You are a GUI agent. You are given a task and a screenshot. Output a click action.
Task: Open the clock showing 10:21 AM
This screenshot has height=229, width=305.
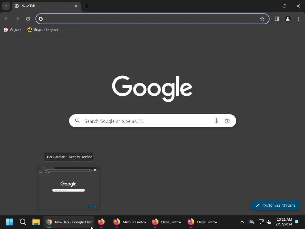284,222
